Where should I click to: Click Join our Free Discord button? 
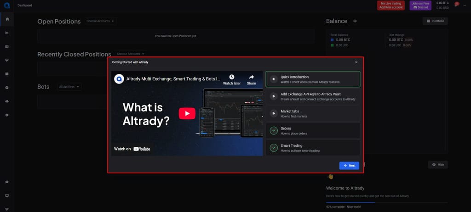point(420,6)
